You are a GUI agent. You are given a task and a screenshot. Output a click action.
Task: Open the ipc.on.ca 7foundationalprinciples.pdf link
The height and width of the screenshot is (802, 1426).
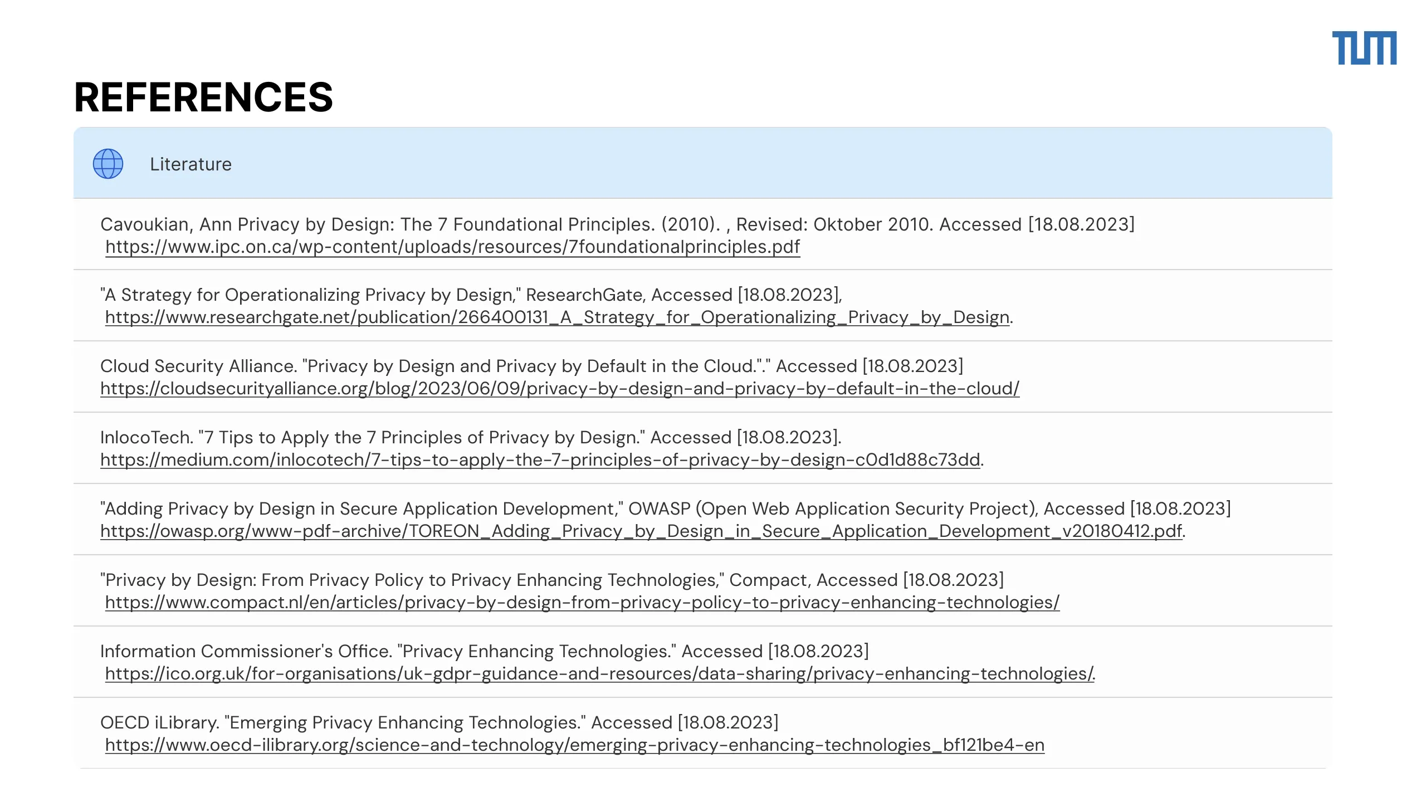[452, 247]
